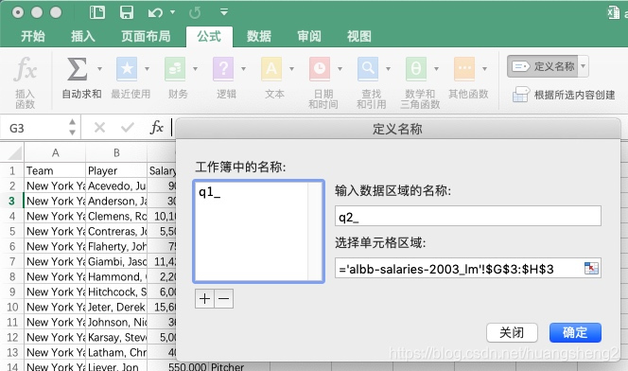
Task: Open the Recently Used star icon
Action: 127,69
